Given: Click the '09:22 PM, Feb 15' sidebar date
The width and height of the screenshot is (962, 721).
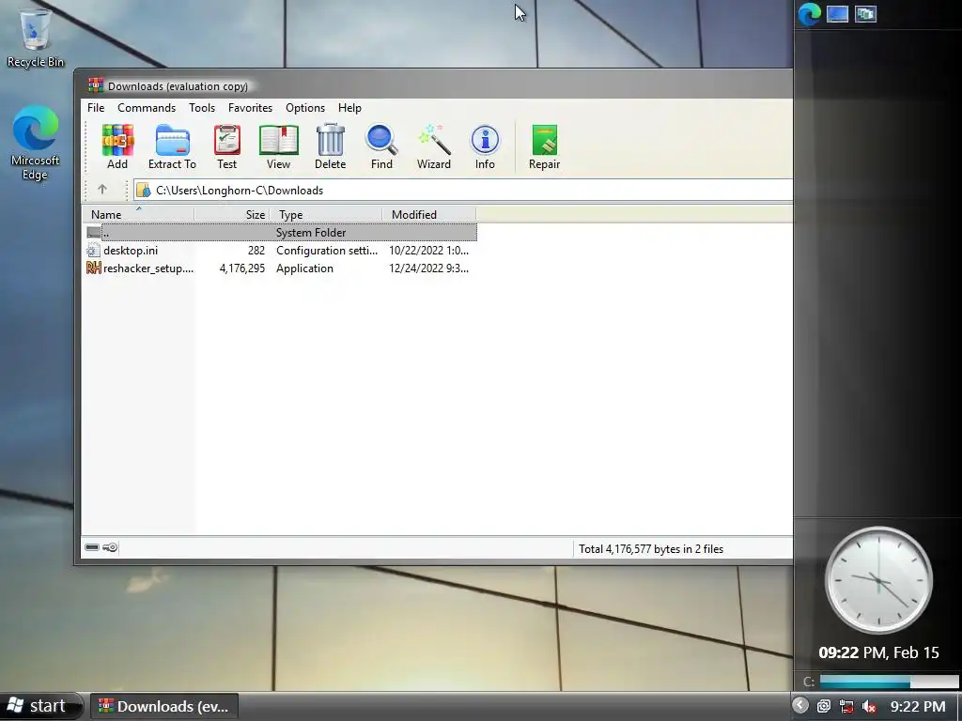Looking at the screenshot, I should pos(878,652).
